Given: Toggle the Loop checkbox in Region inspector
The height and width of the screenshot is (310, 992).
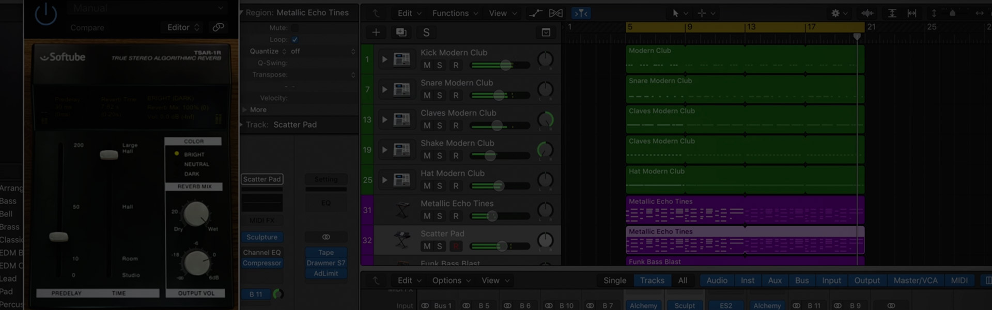Looking at the screenshot, I should 295,39.
